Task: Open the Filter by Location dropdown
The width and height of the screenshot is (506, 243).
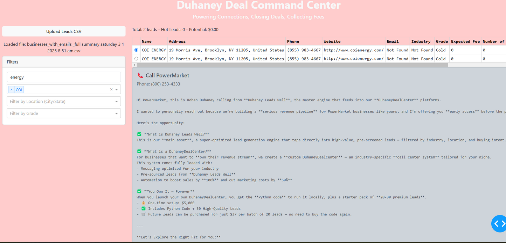Action: point(64,101)
